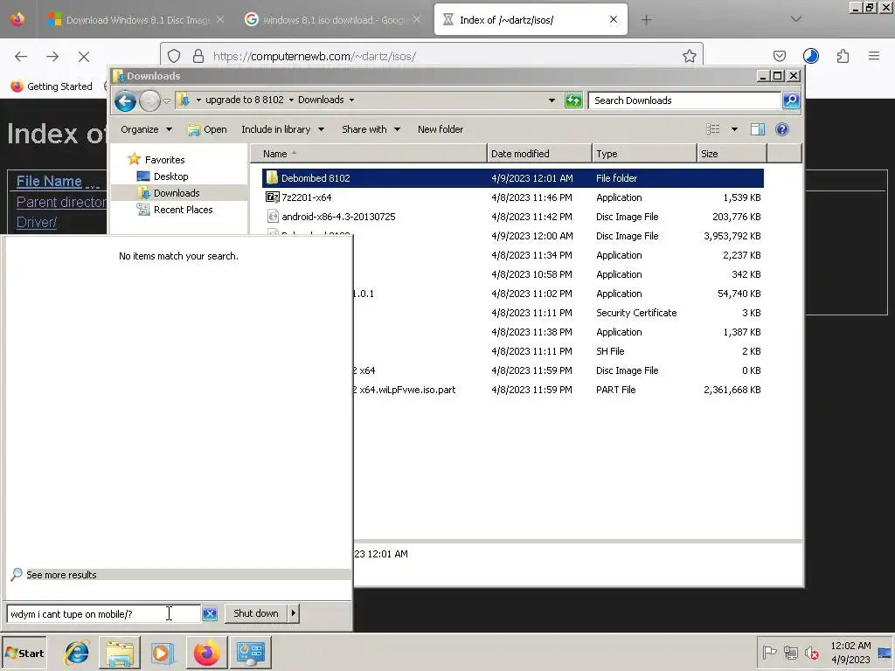Click Favorites in navigation pane

click(164, 160)
